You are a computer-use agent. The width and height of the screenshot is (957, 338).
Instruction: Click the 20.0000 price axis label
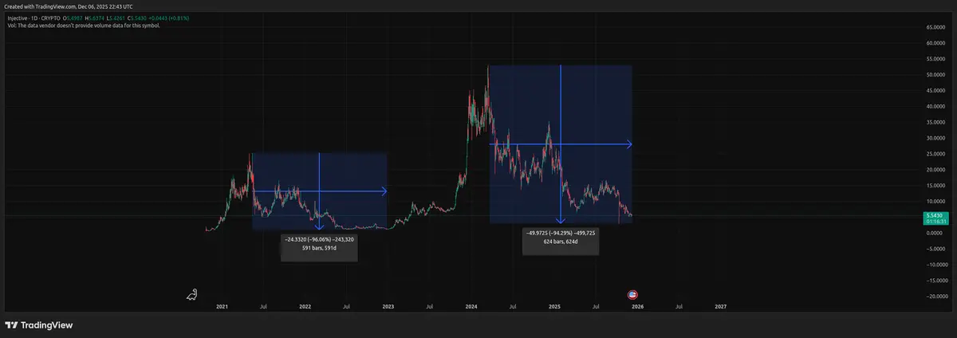[936, 170]
